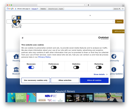Expand Show details in cookie dialog

(101, 74)
